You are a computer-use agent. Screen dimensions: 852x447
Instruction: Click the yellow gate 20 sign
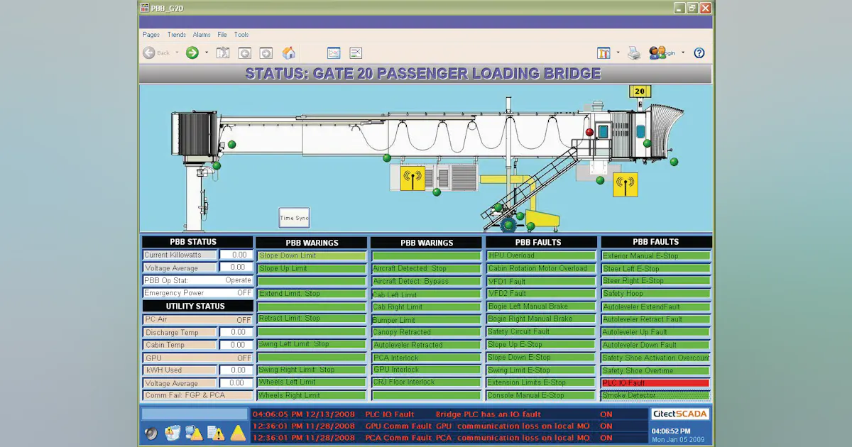(639, 92)
